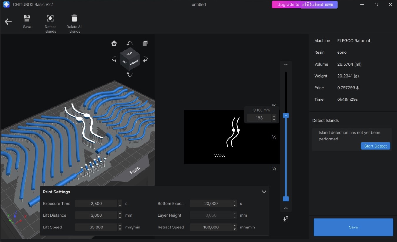Click the CHITUBOX app logo
This screenshot has width=397, height=242.
(6, 5)
